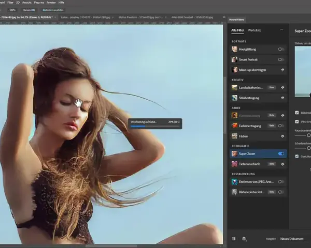
Task: Click the processing progress bar on canvas
Action: point(155,126)
